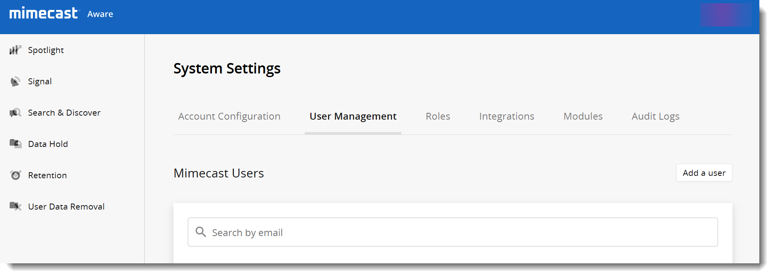
Task: Click the Aware product label
Action: [x=100, y=14]
